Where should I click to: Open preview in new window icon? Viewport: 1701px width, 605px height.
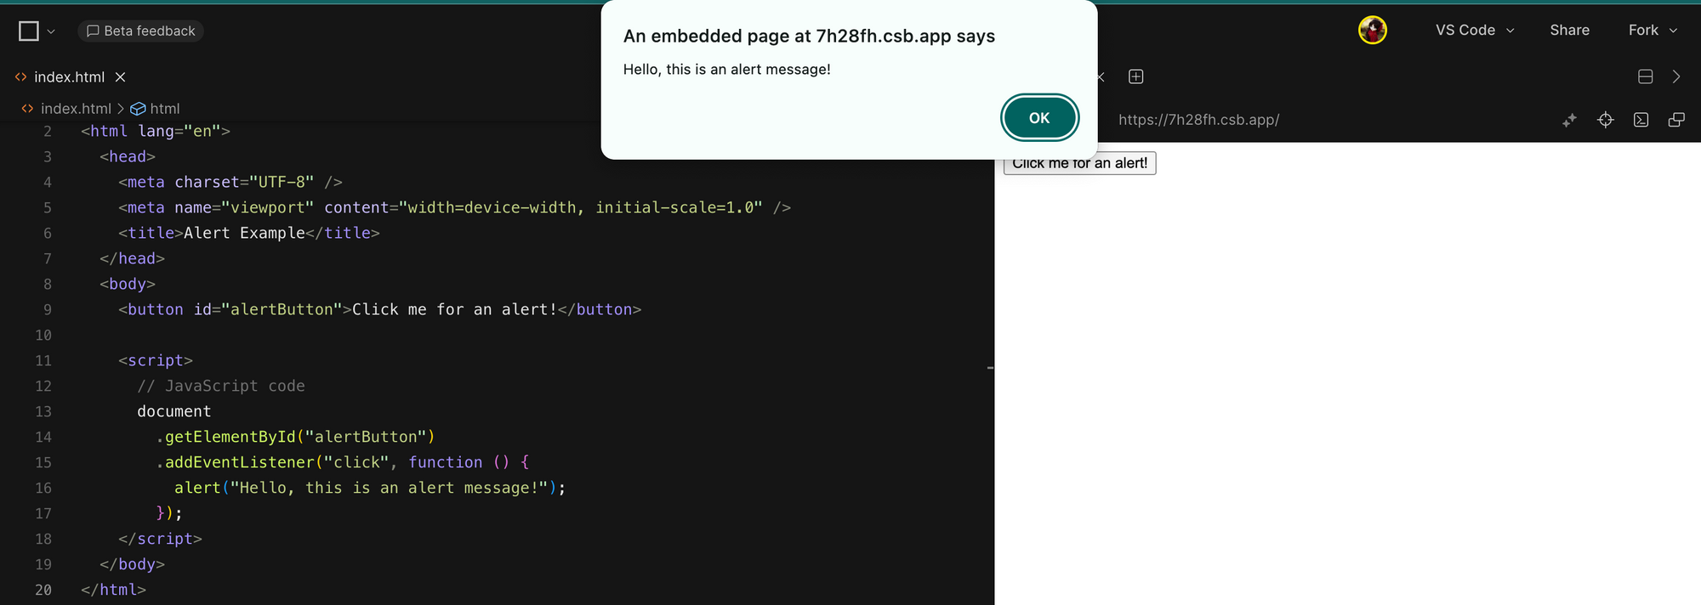(1676, 120)
